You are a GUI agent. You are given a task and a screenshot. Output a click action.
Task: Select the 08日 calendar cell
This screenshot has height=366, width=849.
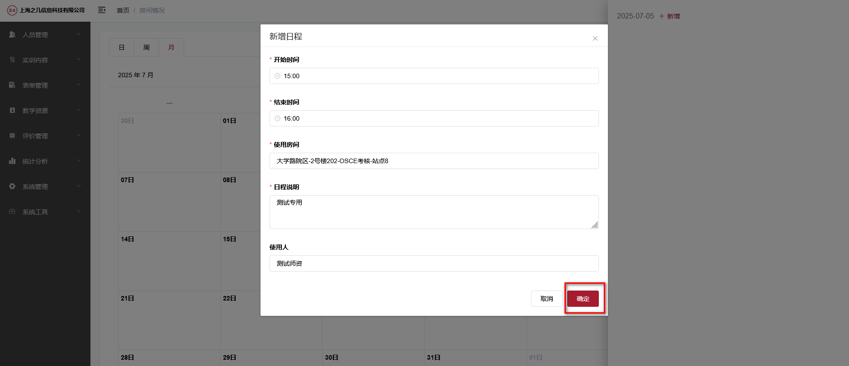pyautogui.click(x=241, y=202)
